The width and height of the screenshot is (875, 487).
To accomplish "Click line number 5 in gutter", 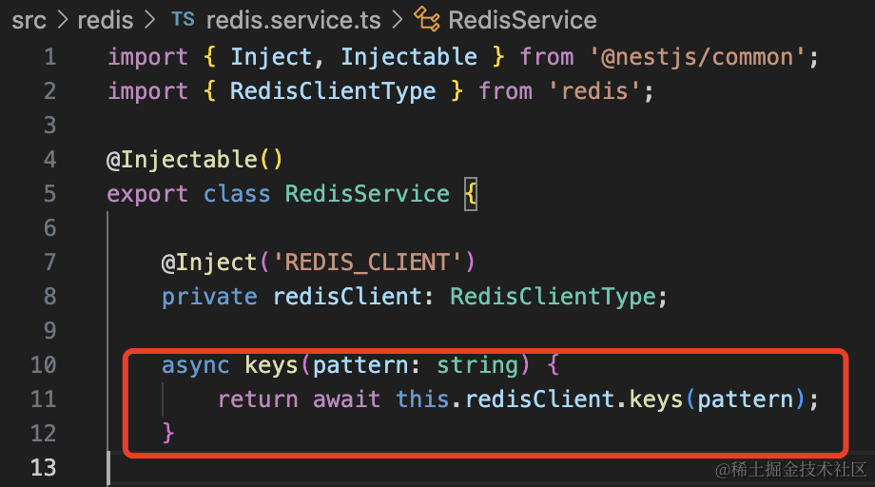I will click(x=49, y=194).
